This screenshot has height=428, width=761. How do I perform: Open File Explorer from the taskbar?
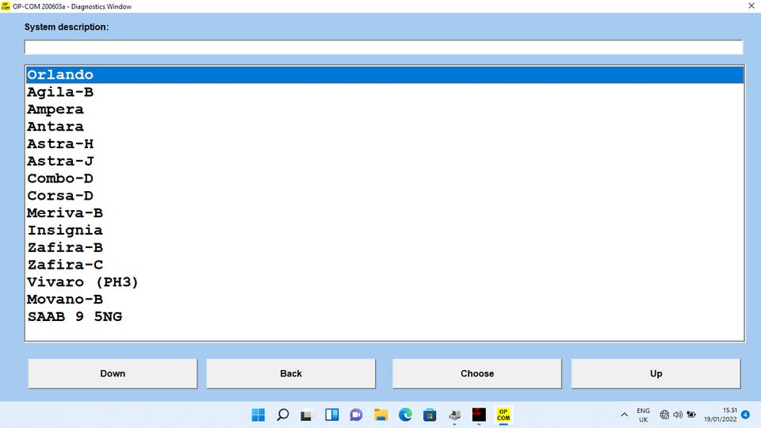pyautogui.click(x=380, y=415)
